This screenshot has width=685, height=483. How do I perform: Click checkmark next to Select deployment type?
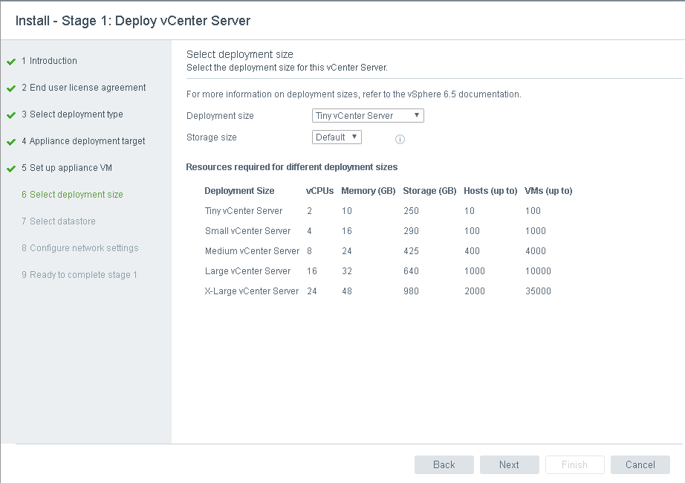(x=11, y=115)
